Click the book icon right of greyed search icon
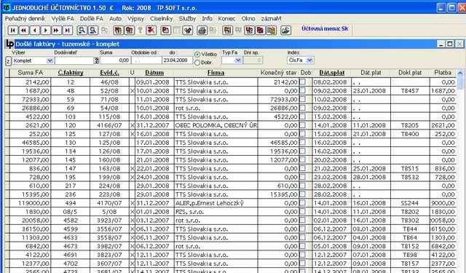 pyautogui.click(x=118, y=31)
